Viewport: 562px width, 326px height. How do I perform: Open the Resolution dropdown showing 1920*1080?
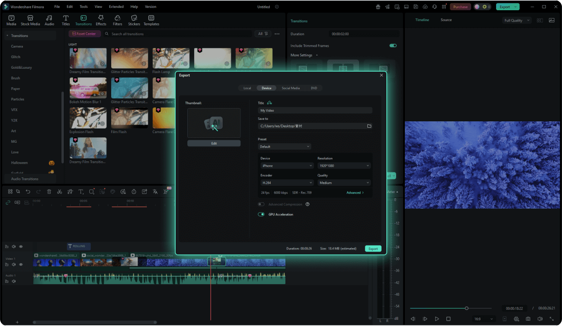coord(344,166)
